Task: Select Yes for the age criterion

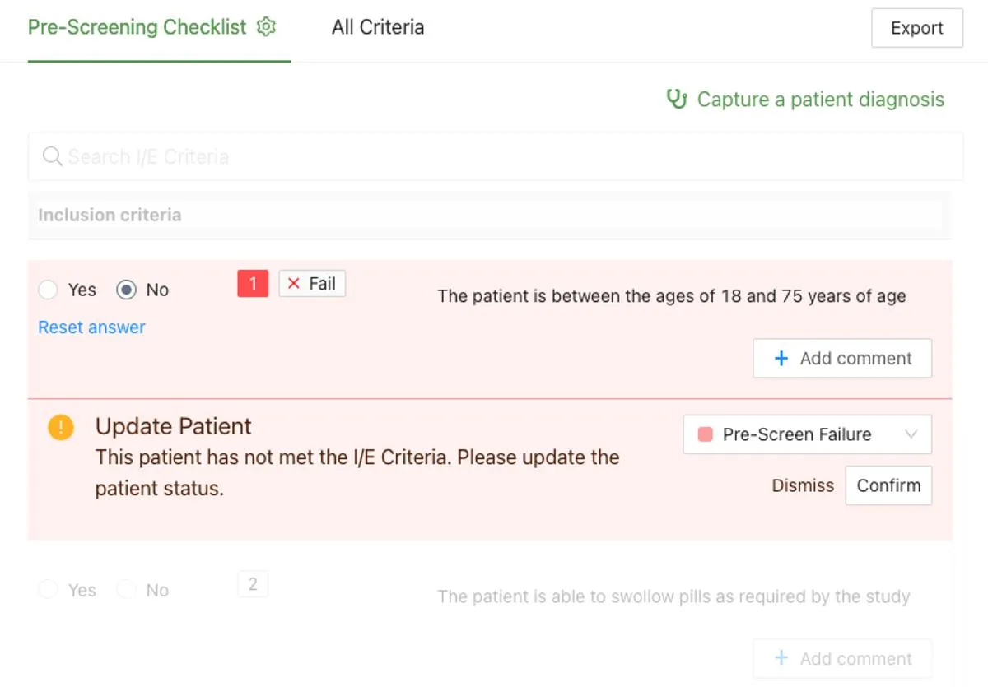Action: (47, 290)
